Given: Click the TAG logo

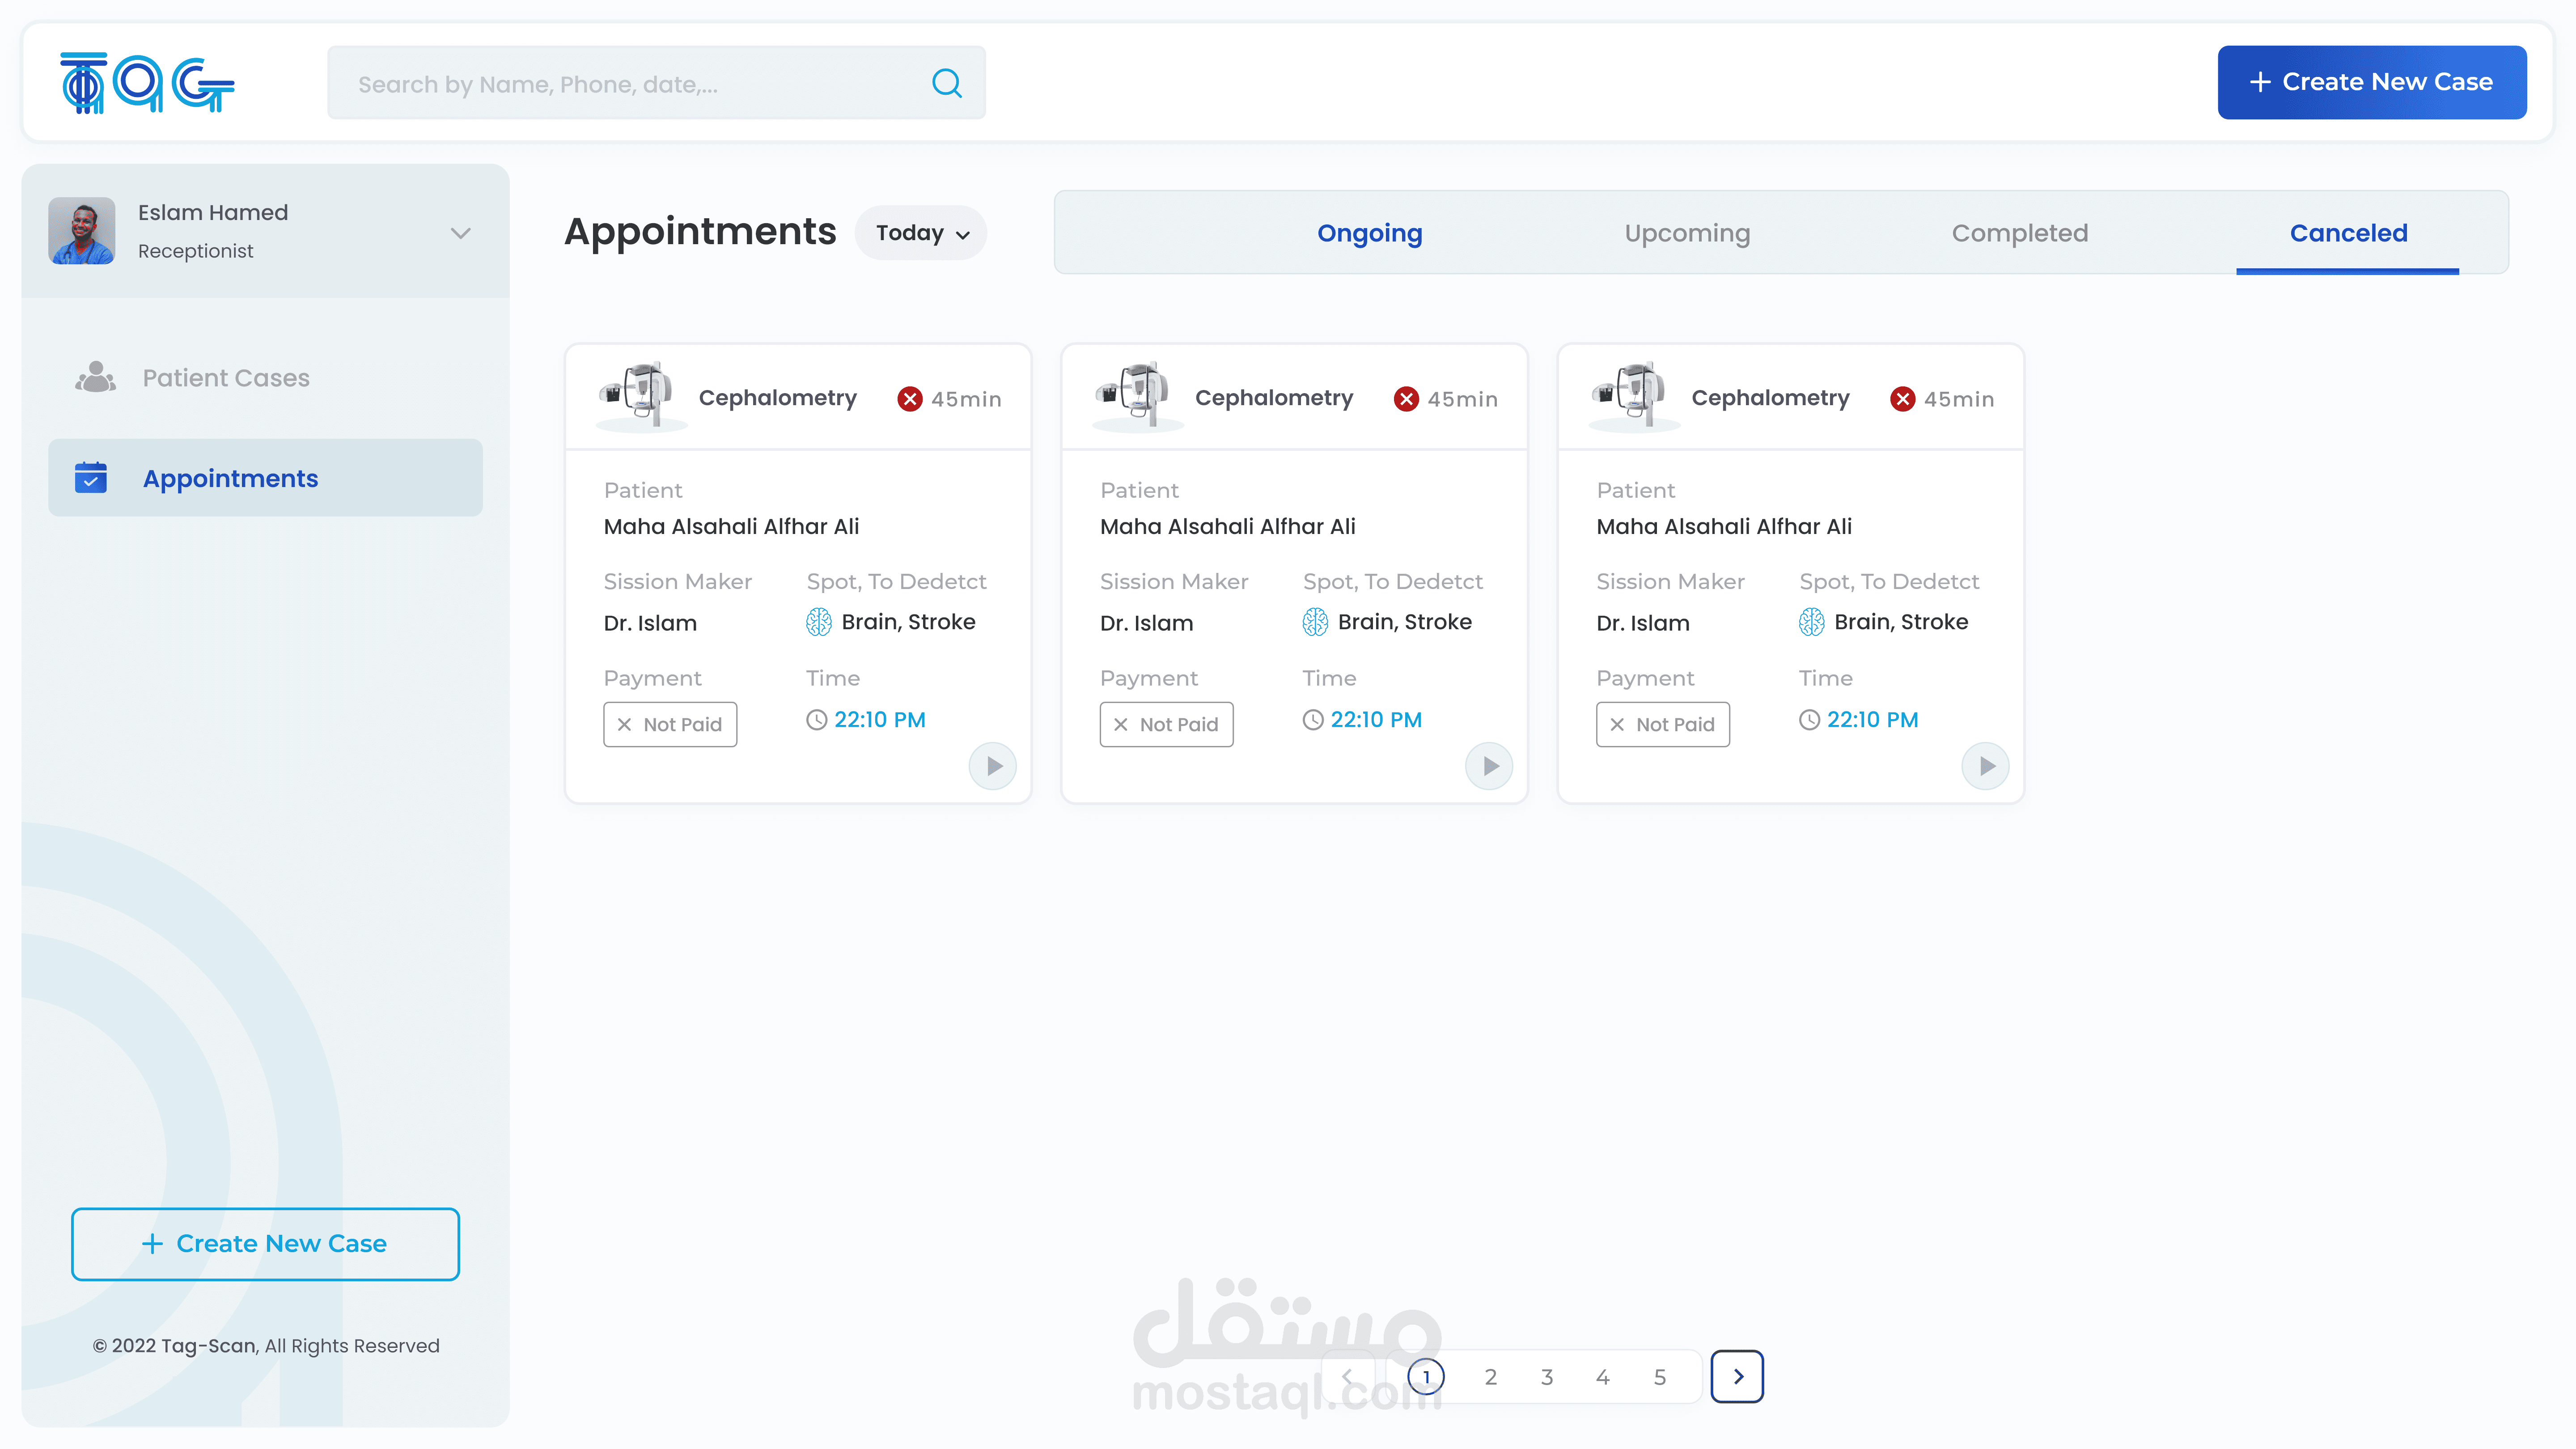Looking at the screenshot, I should [147, 83].
